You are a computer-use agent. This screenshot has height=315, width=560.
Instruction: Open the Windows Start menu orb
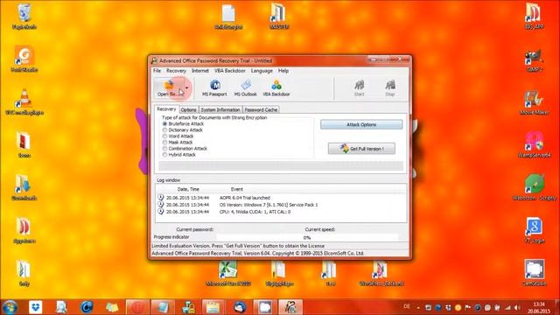[10, 307]
